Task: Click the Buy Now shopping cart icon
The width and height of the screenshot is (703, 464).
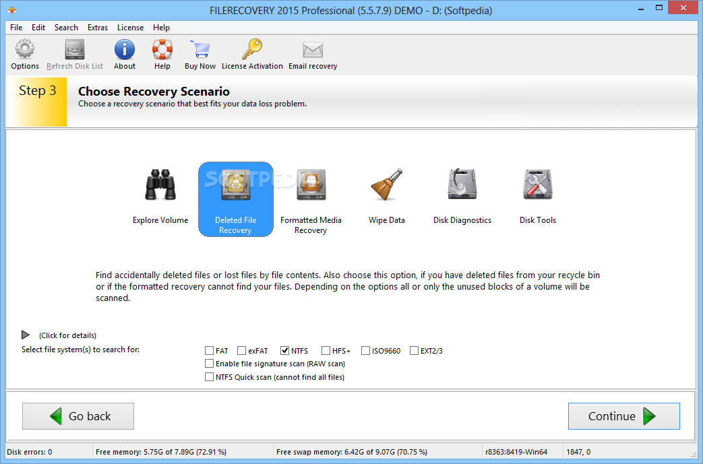Action: coord(200,49)
